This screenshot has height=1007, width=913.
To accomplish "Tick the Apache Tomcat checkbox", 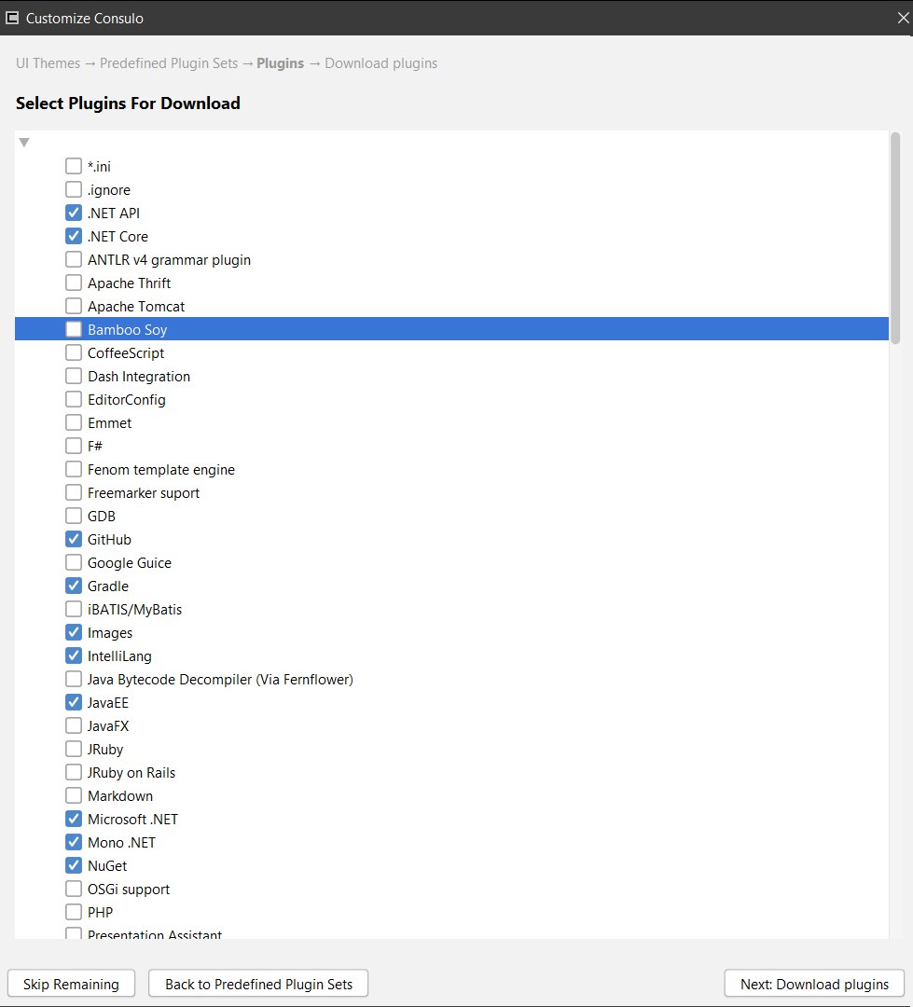I will [x=74, y=306].
